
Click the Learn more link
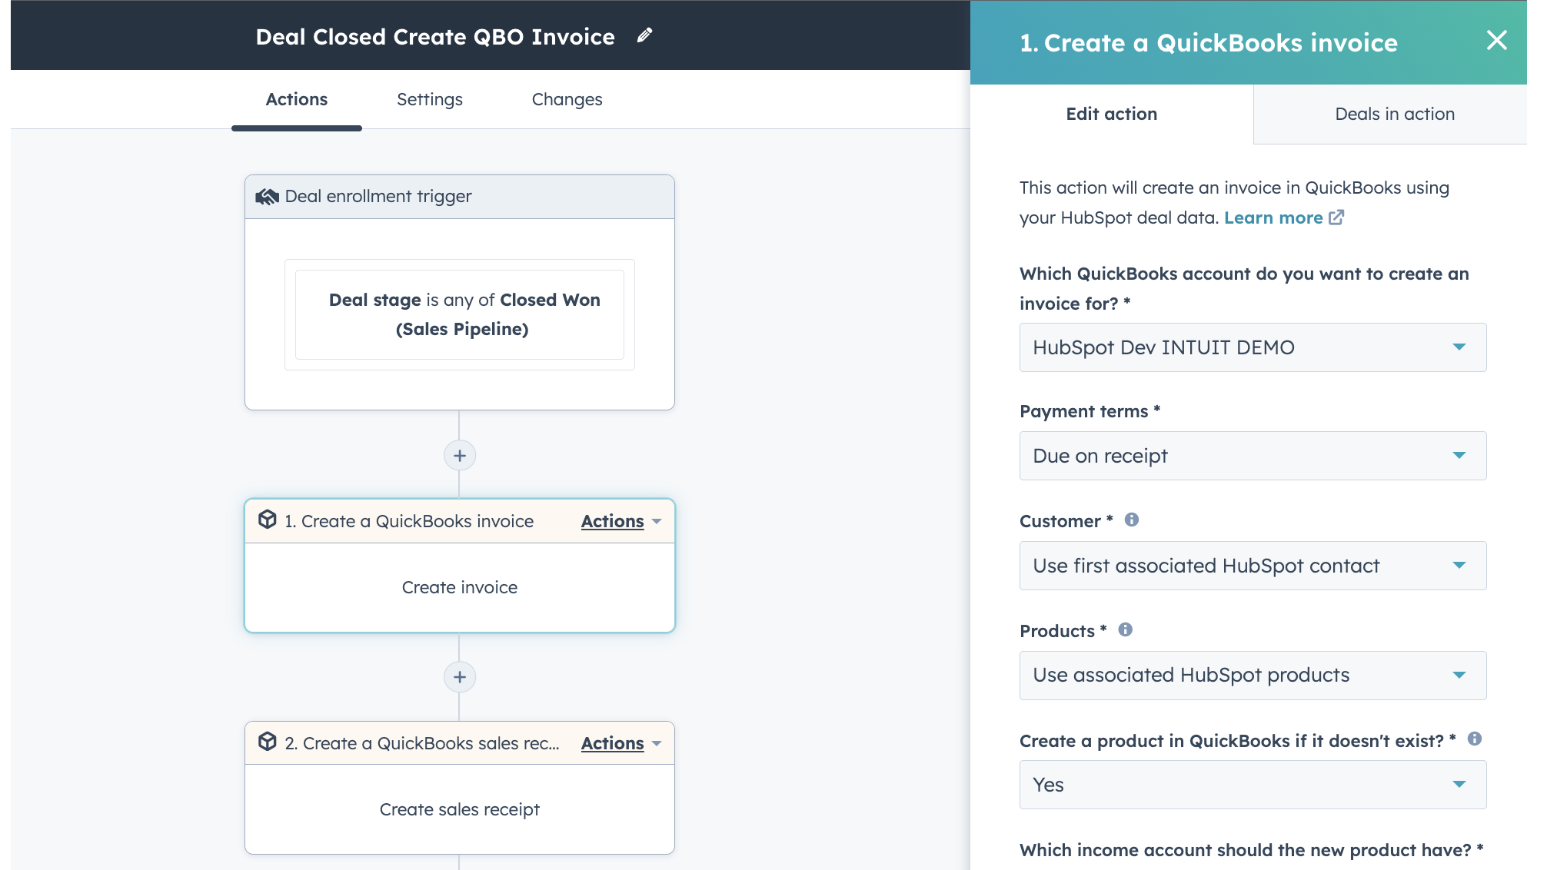(1273, 217)
